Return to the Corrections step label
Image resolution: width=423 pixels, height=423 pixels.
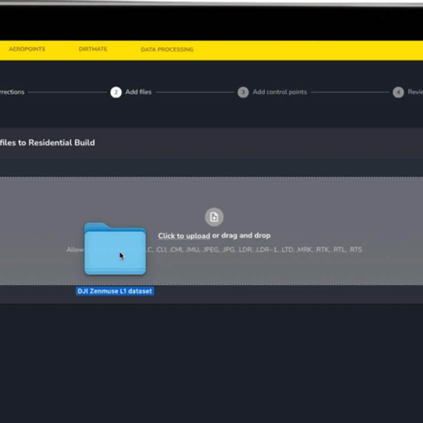pos(12,92)
